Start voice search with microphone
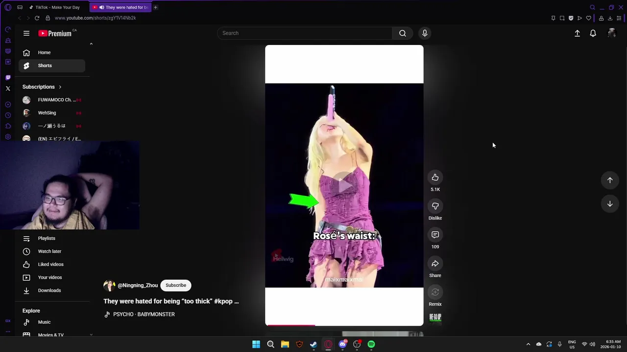 425,33
